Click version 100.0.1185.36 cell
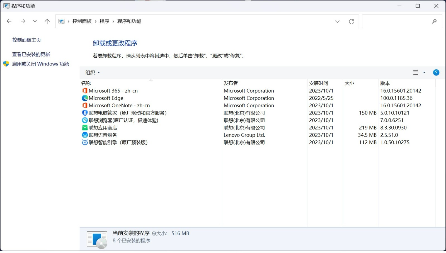 click(x=396, y=98)
